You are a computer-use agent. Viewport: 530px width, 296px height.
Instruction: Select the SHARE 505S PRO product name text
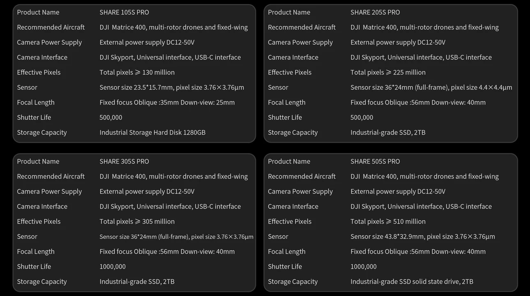375,162
